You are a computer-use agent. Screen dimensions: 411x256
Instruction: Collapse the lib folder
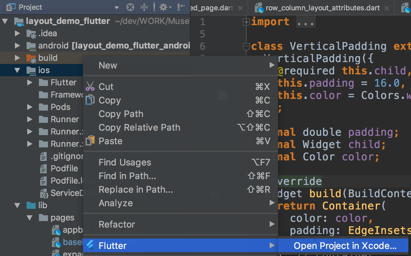point(17,205)
